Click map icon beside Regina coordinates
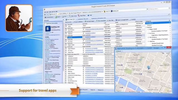Viewport: 178px width, 100px height. (83, 68)
